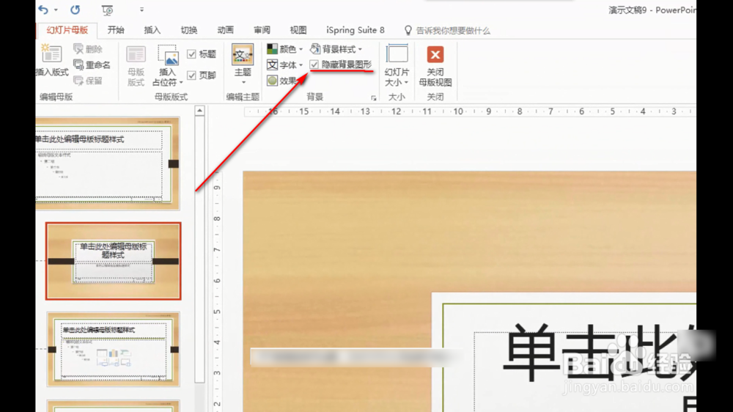
Task: Expand the 插入占位符 dropdown arrow
Action: point(181,83)
